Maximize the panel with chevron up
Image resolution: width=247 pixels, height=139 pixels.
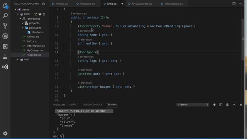(x=234, y=105)
